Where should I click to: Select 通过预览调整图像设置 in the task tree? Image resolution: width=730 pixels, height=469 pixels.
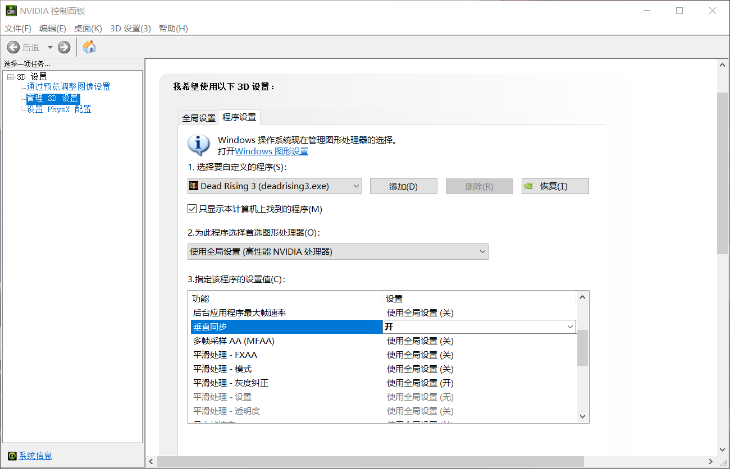[69, 87]
